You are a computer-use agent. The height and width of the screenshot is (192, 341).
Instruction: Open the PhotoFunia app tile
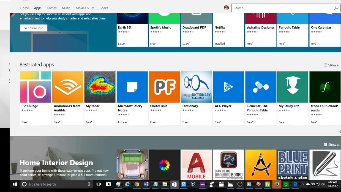(164, 98)
